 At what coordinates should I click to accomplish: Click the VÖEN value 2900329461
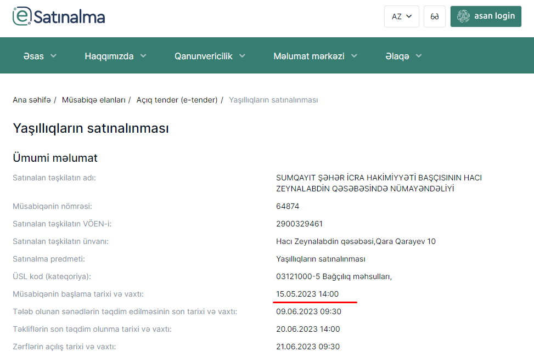299,224
